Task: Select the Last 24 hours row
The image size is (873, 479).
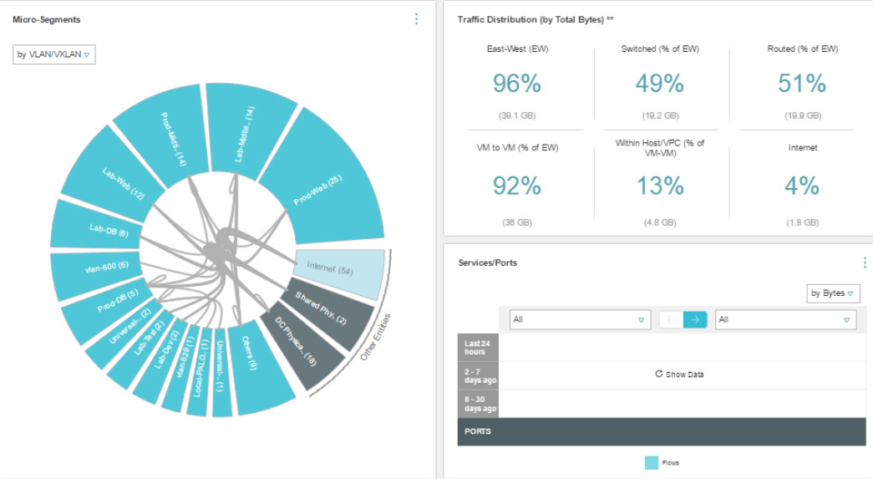Action: tap(477, 348)
